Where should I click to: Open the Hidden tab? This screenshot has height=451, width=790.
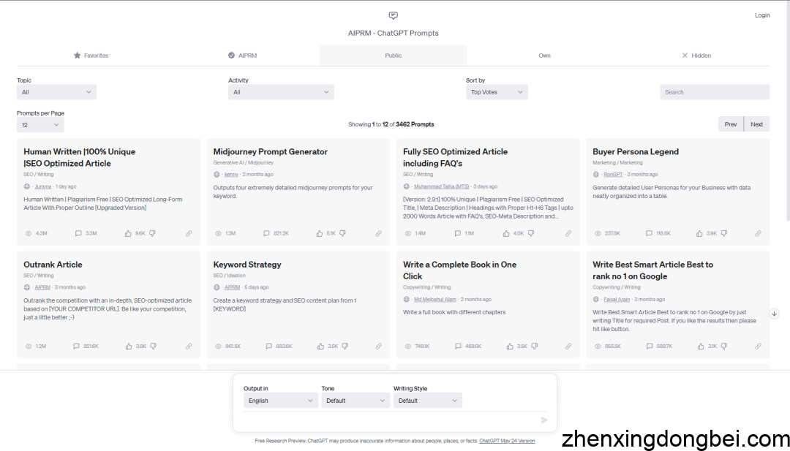tap(696, 56)
